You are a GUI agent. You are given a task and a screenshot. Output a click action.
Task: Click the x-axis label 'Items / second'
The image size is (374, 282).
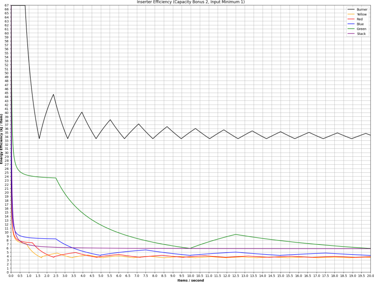(x=191, y=280)
